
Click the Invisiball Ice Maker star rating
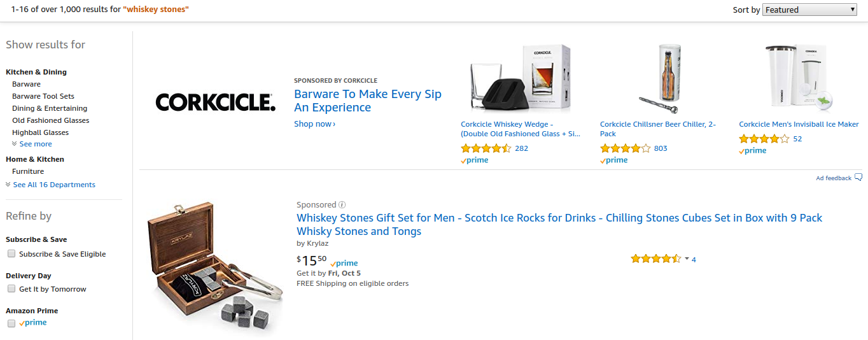(x=764, y=139)
